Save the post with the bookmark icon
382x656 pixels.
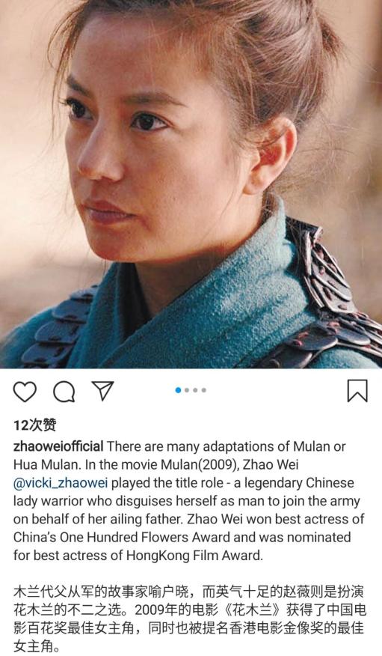357,391
